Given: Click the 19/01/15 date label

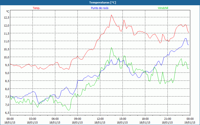Looking at the screenshot, I should [190, 122].
